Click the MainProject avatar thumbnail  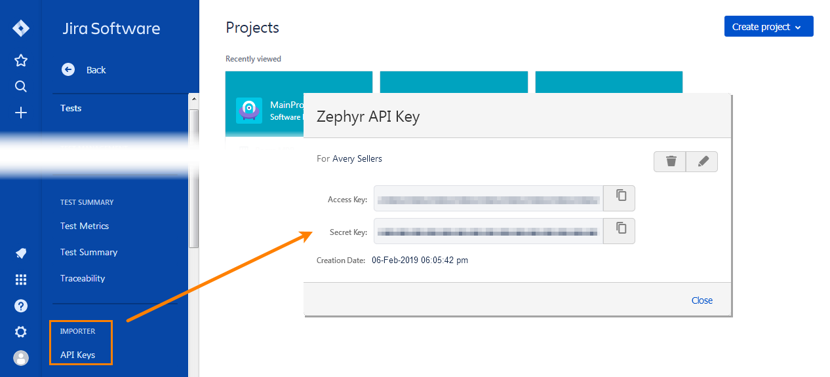(x=248, y=110)
